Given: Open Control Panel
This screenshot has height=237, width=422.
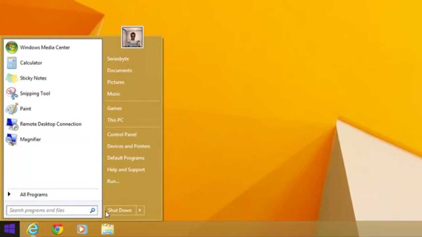Looking at the screenshot, I should 122,135.
